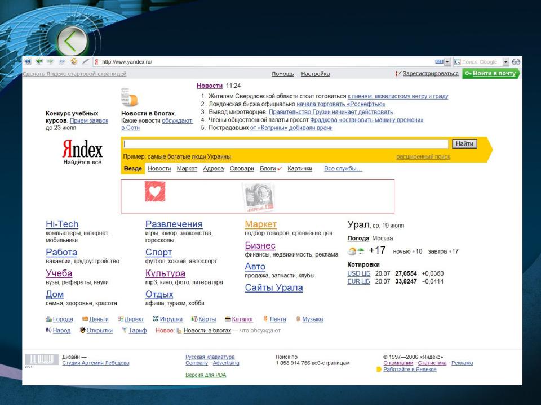This screenshot has width=541, height=405.
Task: Click the RSS feed icon
Action: click(439, 62)
